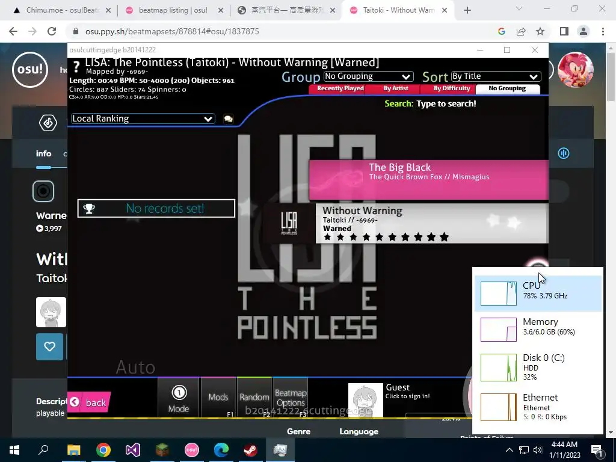
Task: Select The Big Black song card
Action: point(428,179)
